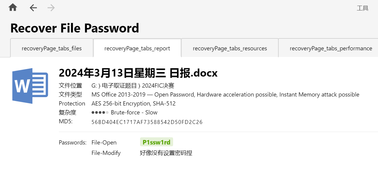Open the recoveryPage_tabs_resources tab

pos(230,48)
